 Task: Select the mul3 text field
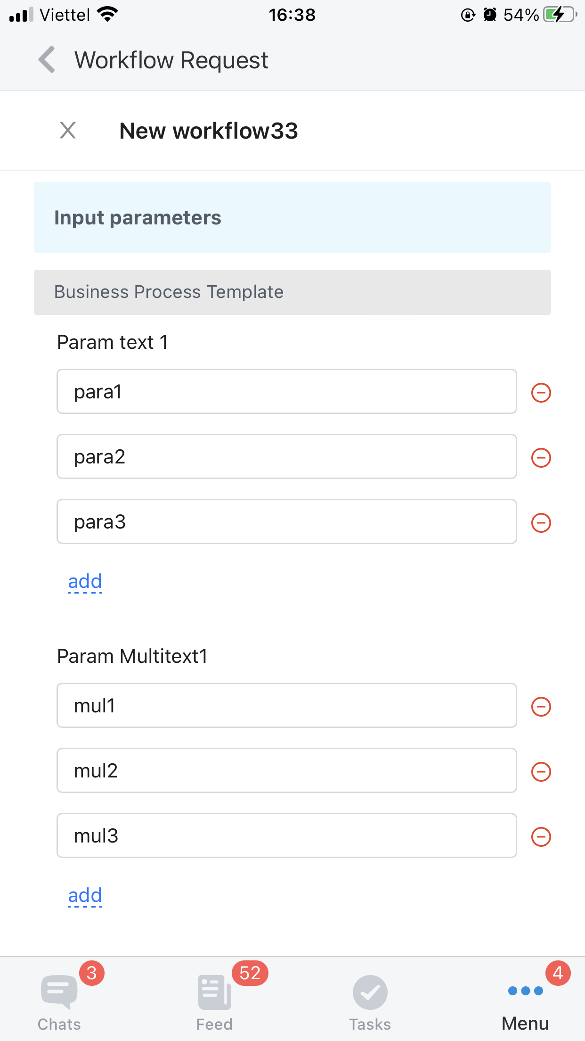tap(286, 835)
